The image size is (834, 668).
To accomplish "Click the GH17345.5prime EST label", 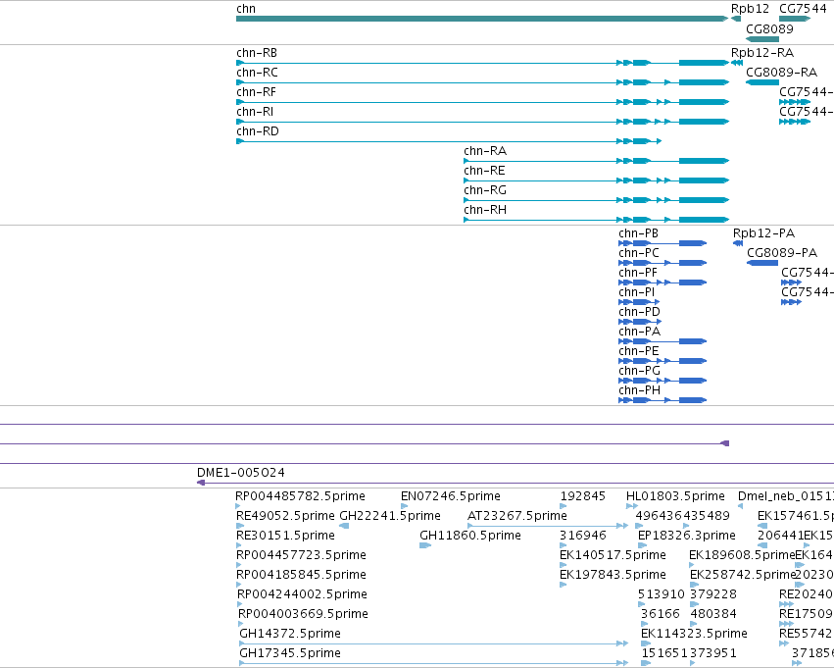I will coord(290,653).
